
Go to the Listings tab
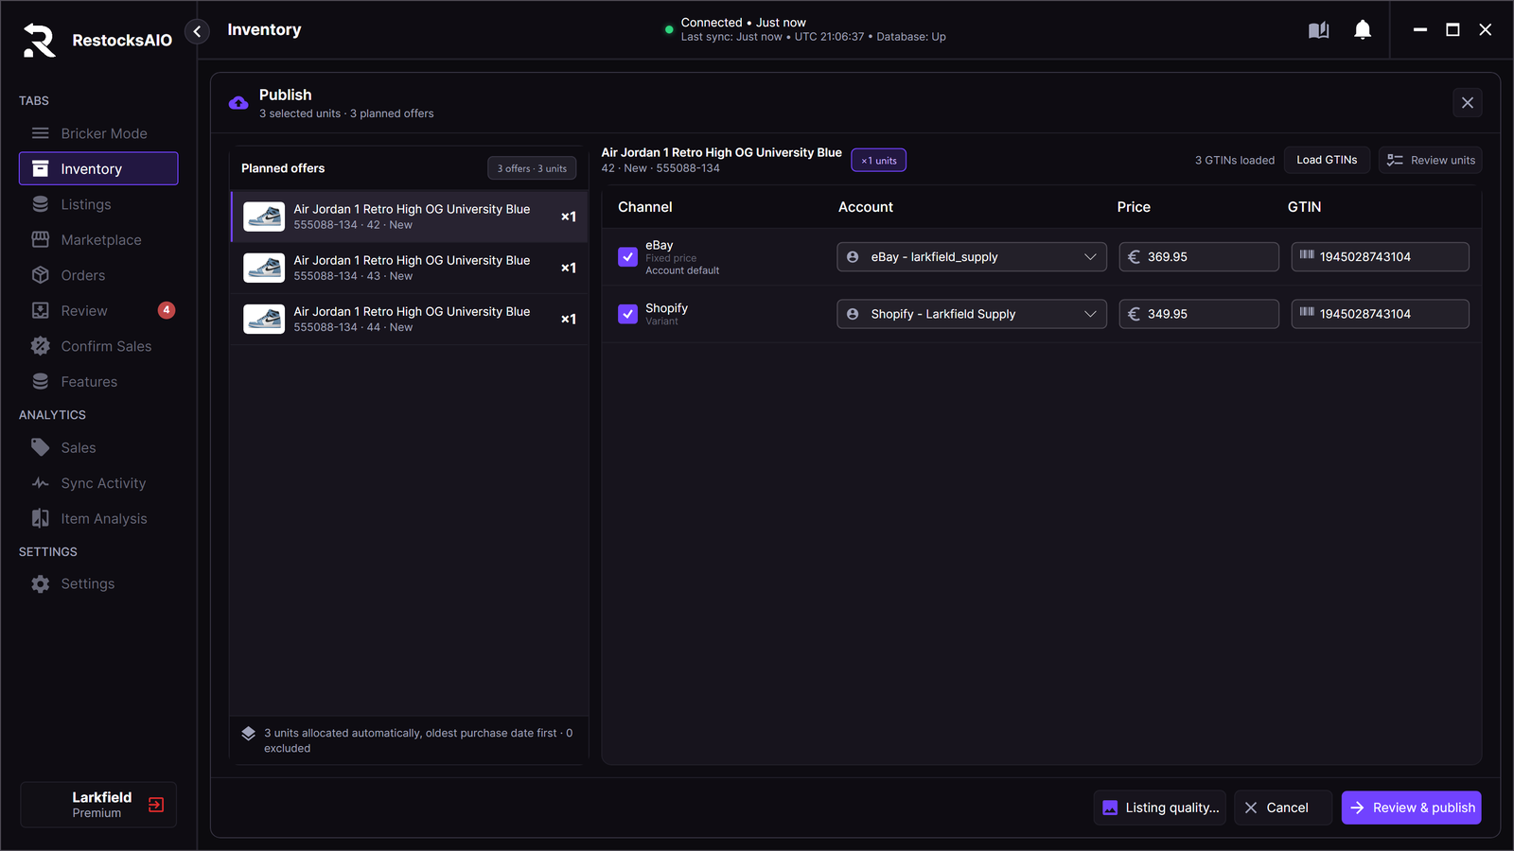click(x=98, y=204)
